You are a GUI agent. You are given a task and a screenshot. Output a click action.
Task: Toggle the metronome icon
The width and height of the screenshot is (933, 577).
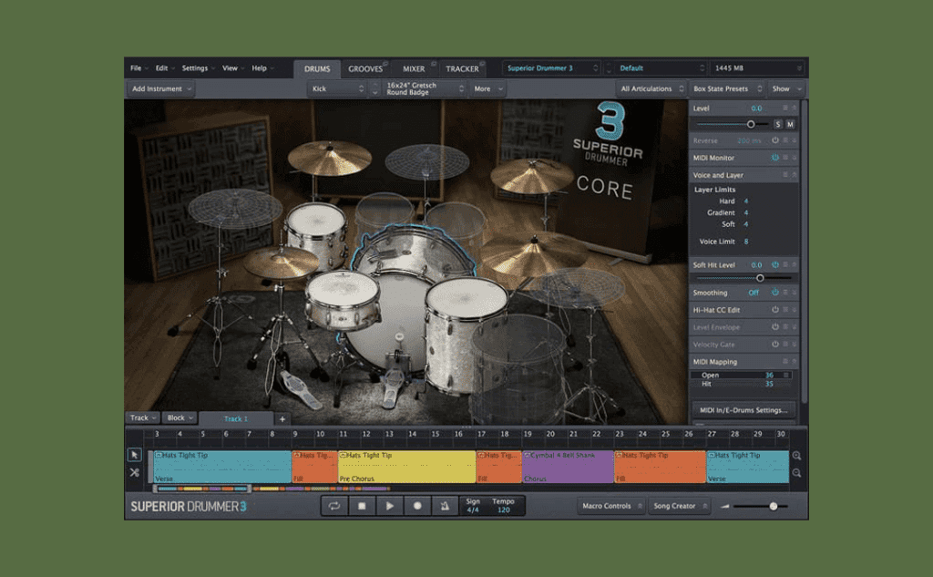tap(445, 506)
